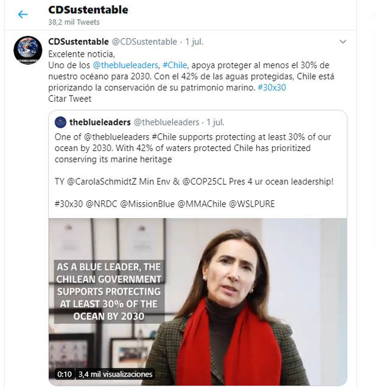The height and width of the screenshot is (388, 375).
Task: Click the back arrow icon
Action: tap(23, 15)
